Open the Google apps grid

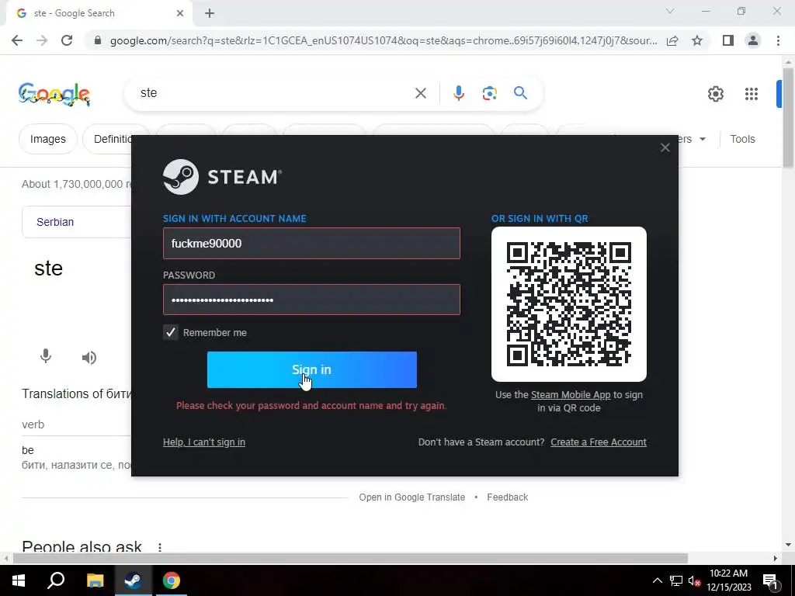[751, 94]
